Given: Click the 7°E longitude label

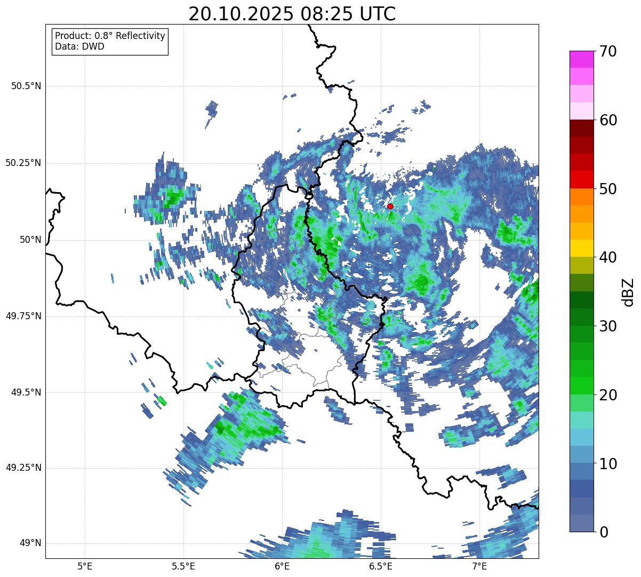Looking at the screenshot, I should (x=479, y=566).
